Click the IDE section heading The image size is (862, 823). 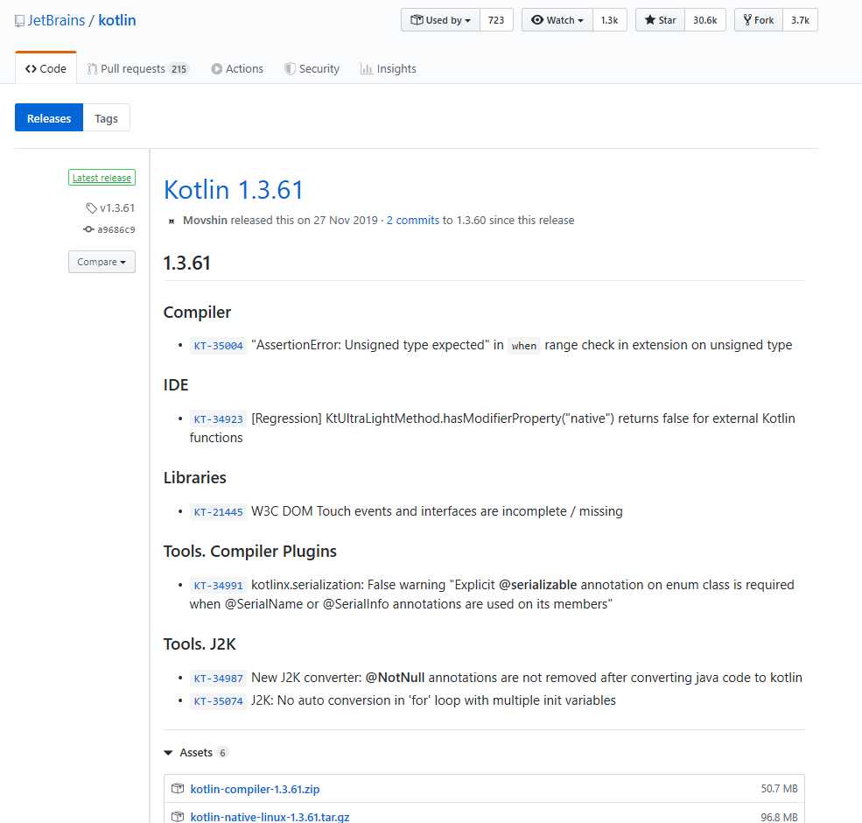click(176, 384)
